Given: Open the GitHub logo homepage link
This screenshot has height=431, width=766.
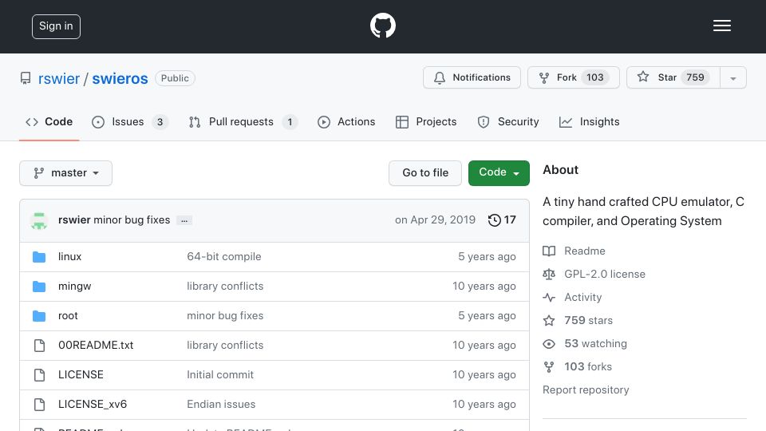Looking at the screenshot, I should (382, 26).
